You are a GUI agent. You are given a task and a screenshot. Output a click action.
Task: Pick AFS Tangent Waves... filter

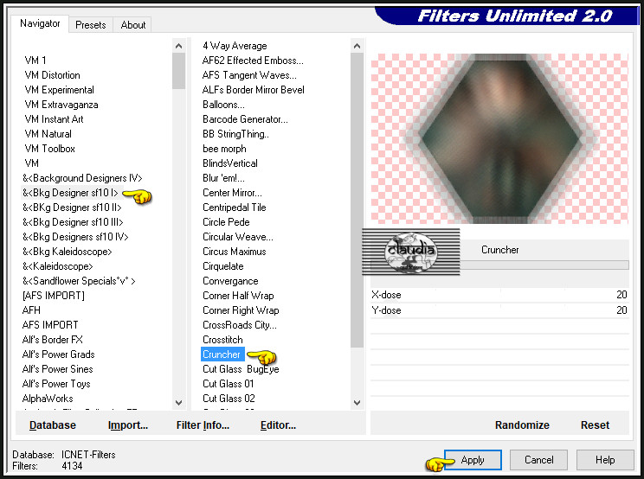[x=249, y=75]
